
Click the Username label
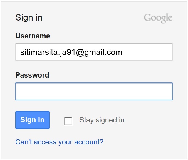[33, 36]
